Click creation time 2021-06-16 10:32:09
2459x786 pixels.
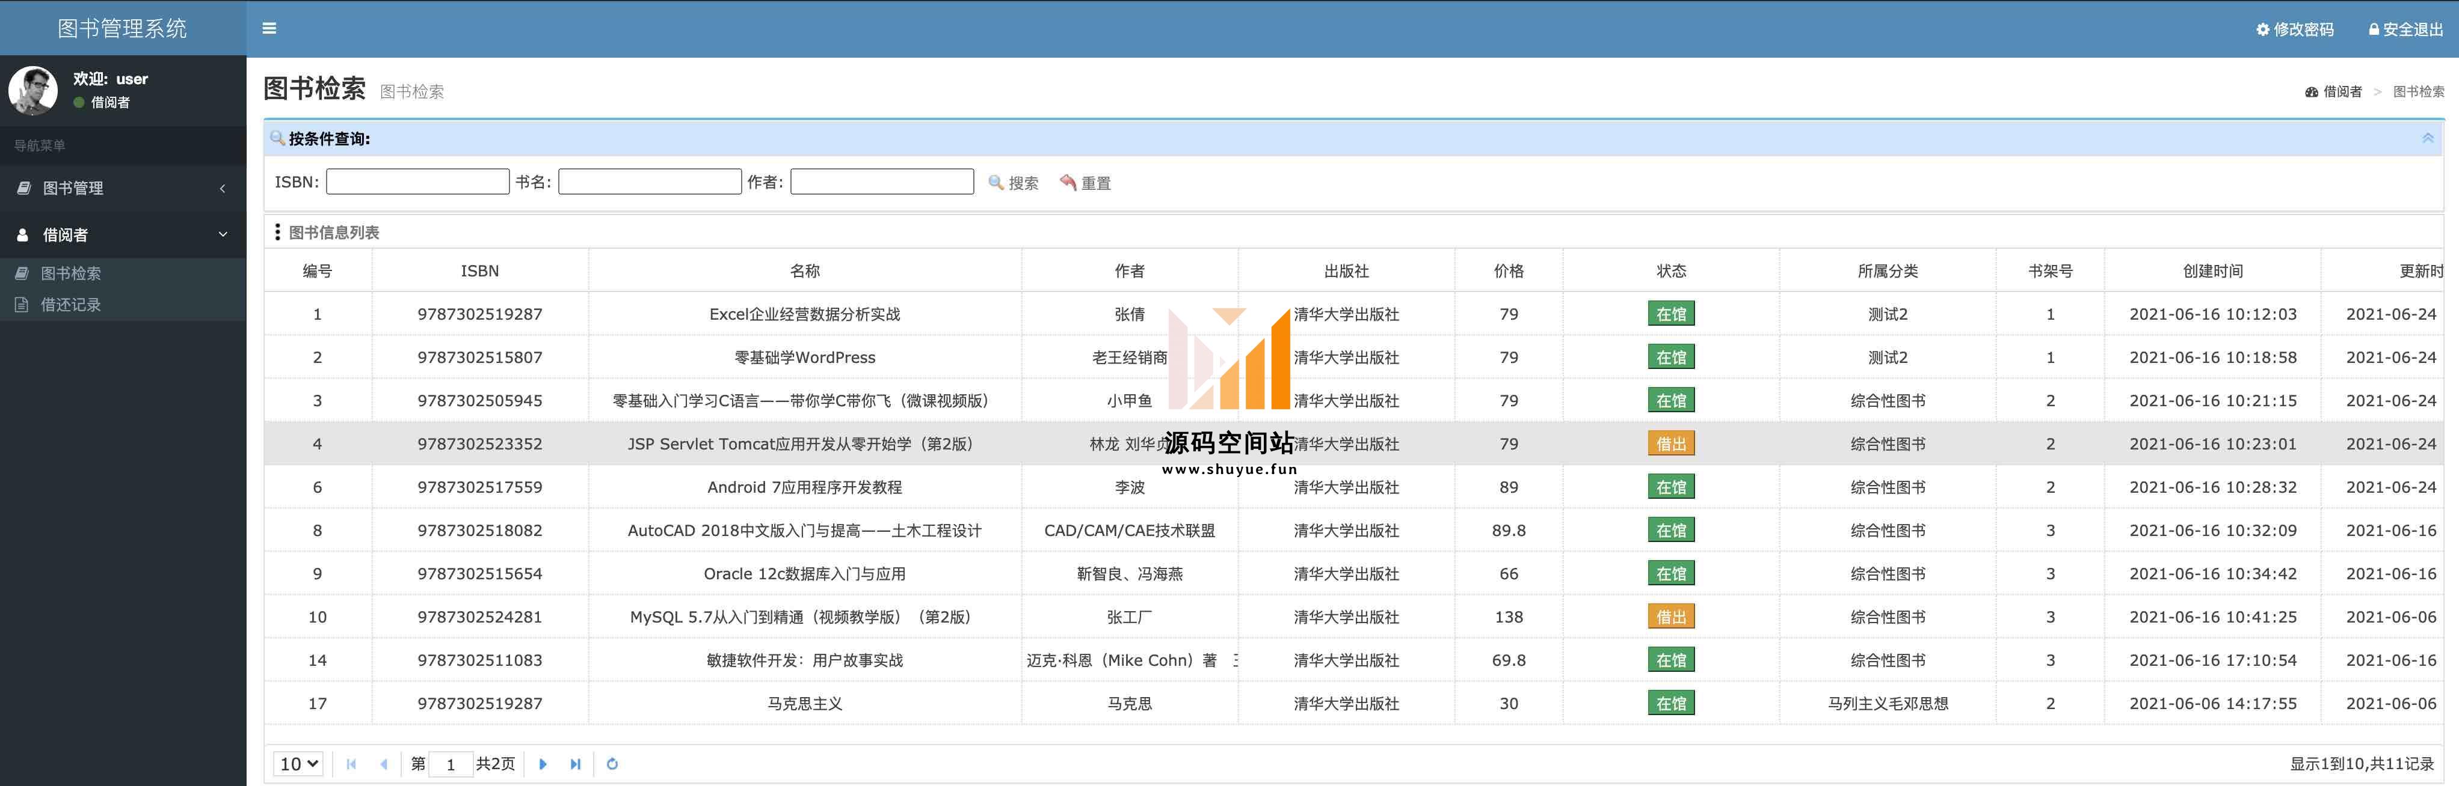point(2213,531)
